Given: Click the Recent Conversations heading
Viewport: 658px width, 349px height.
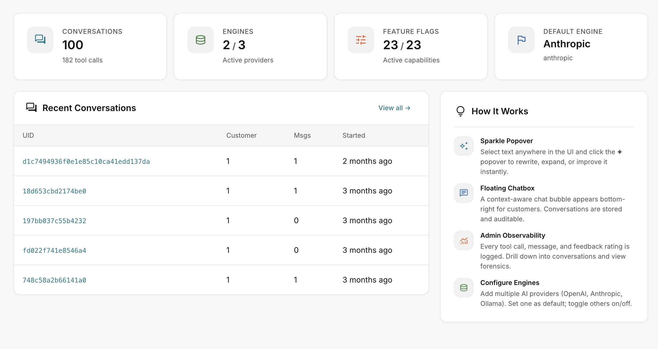Looking at the screenshot, I should (x=89, y=108).
